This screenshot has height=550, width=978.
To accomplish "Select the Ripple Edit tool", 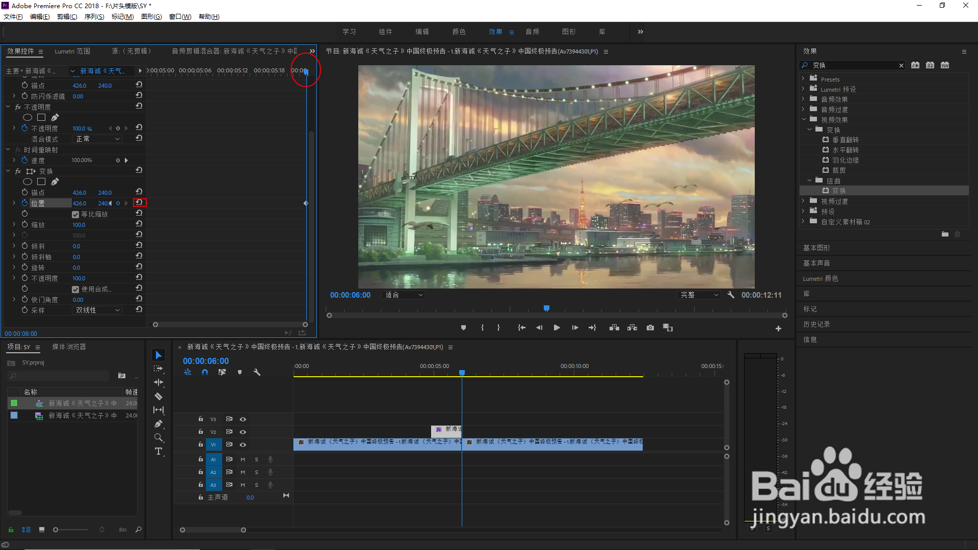I will tap(158, 382).
